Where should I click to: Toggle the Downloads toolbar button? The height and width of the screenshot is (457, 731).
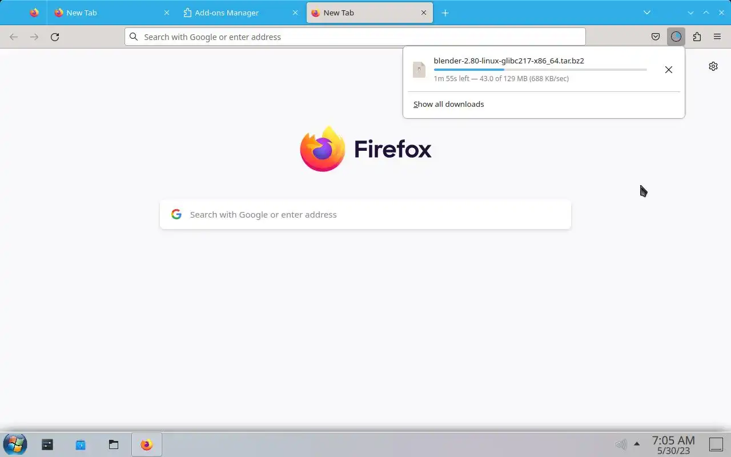[676, 37]
